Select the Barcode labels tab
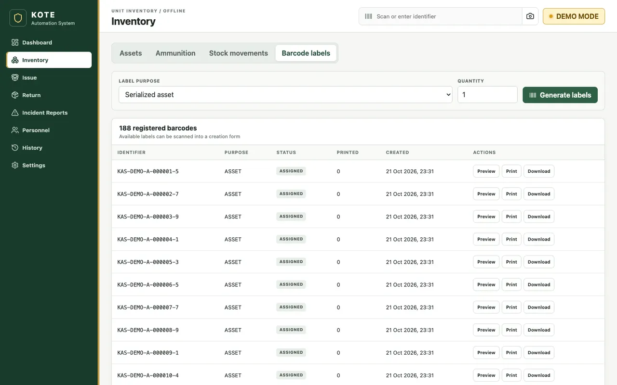 (306, 53)
